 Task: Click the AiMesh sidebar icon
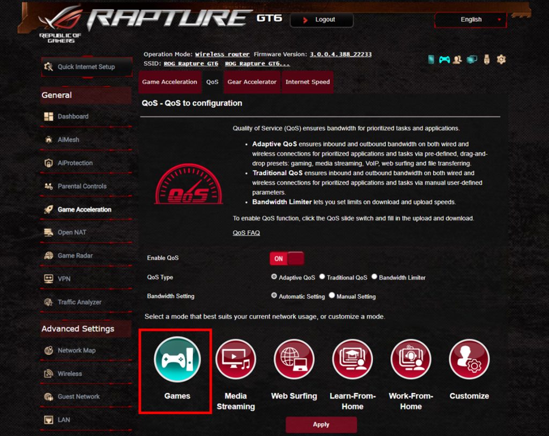coord(49,139)
